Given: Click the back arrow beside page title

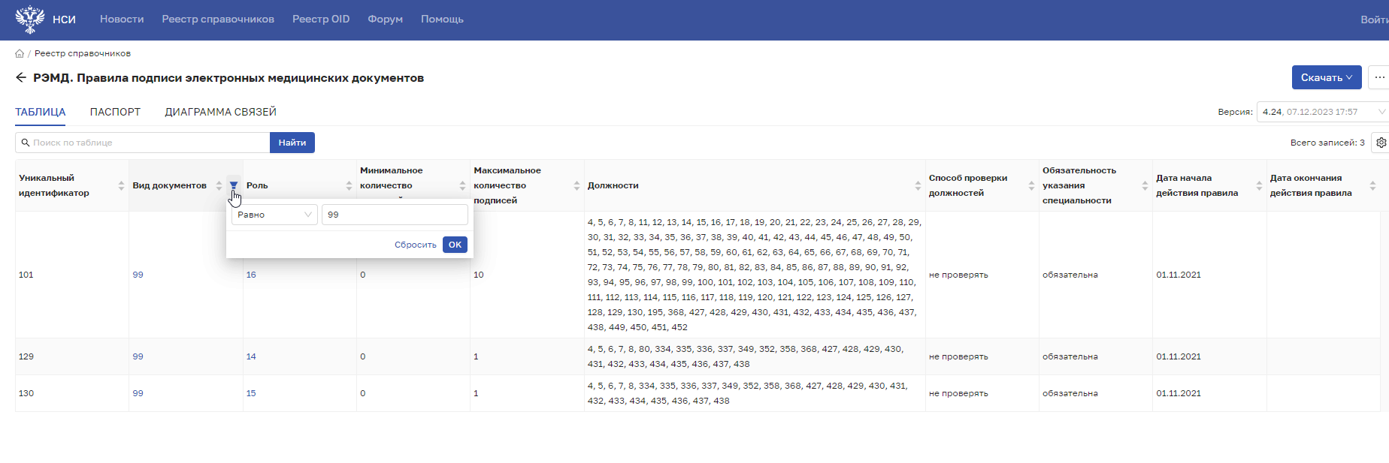Looking at the screenshot, I should coord(21,77).
